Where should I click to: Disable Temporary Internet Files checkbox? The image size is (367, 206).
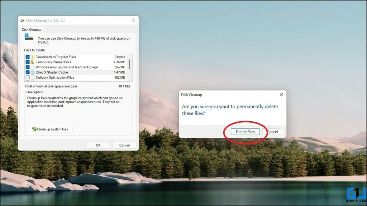(28, 62)
